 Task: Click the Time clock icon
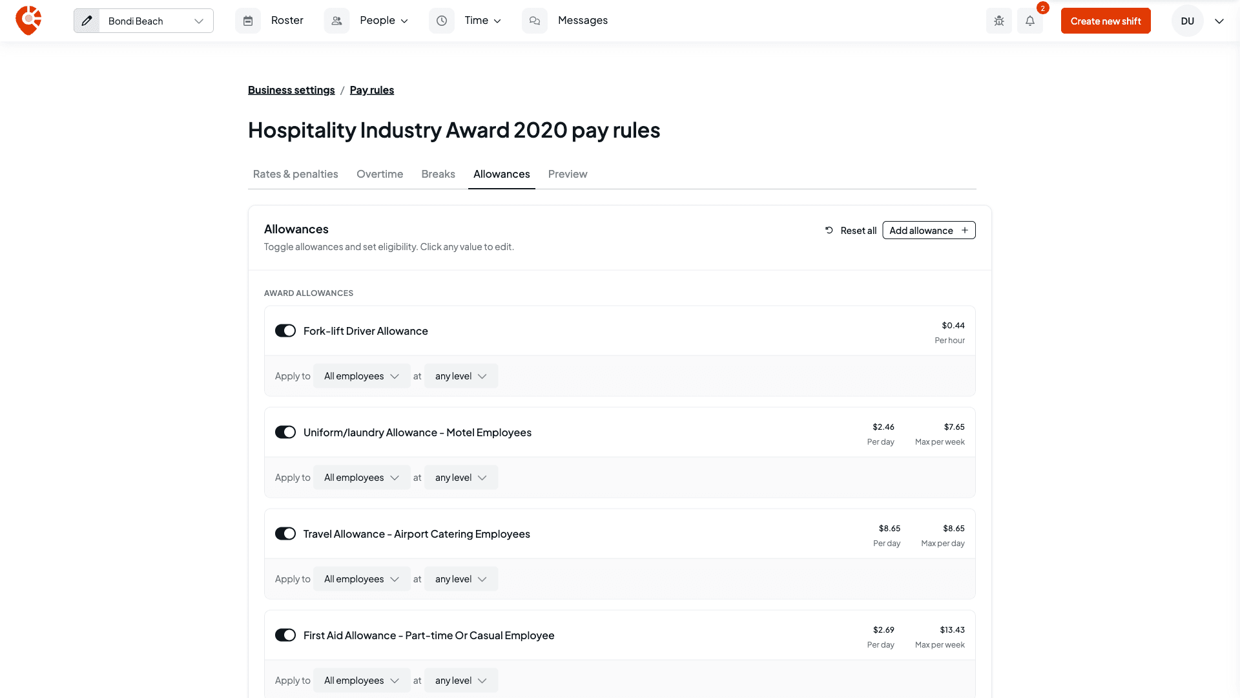pyautogui.click(x=442, y=21)
